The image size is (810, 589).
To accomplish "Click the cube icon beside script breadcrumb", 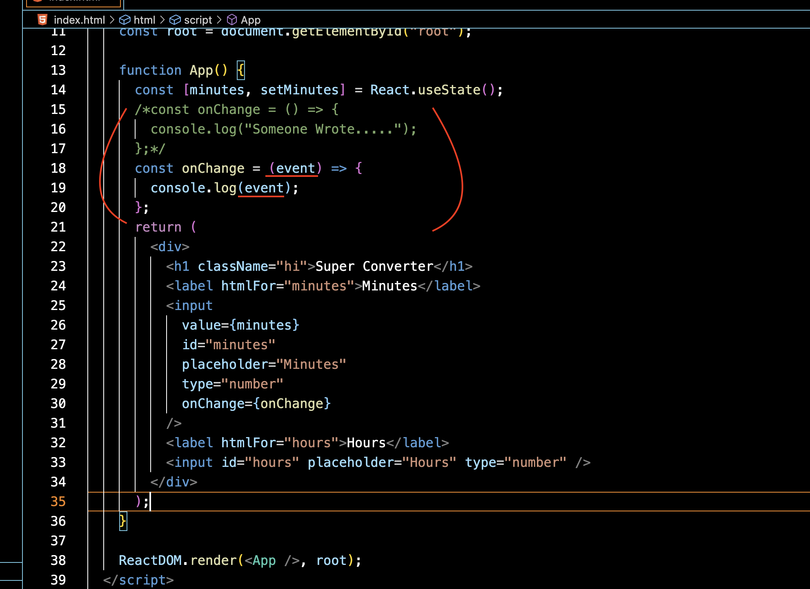I will (175, 20).
